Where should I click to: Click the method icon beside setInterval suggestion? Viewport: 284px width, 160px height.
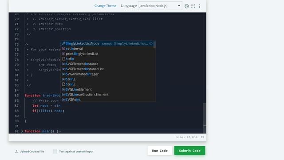63,48
